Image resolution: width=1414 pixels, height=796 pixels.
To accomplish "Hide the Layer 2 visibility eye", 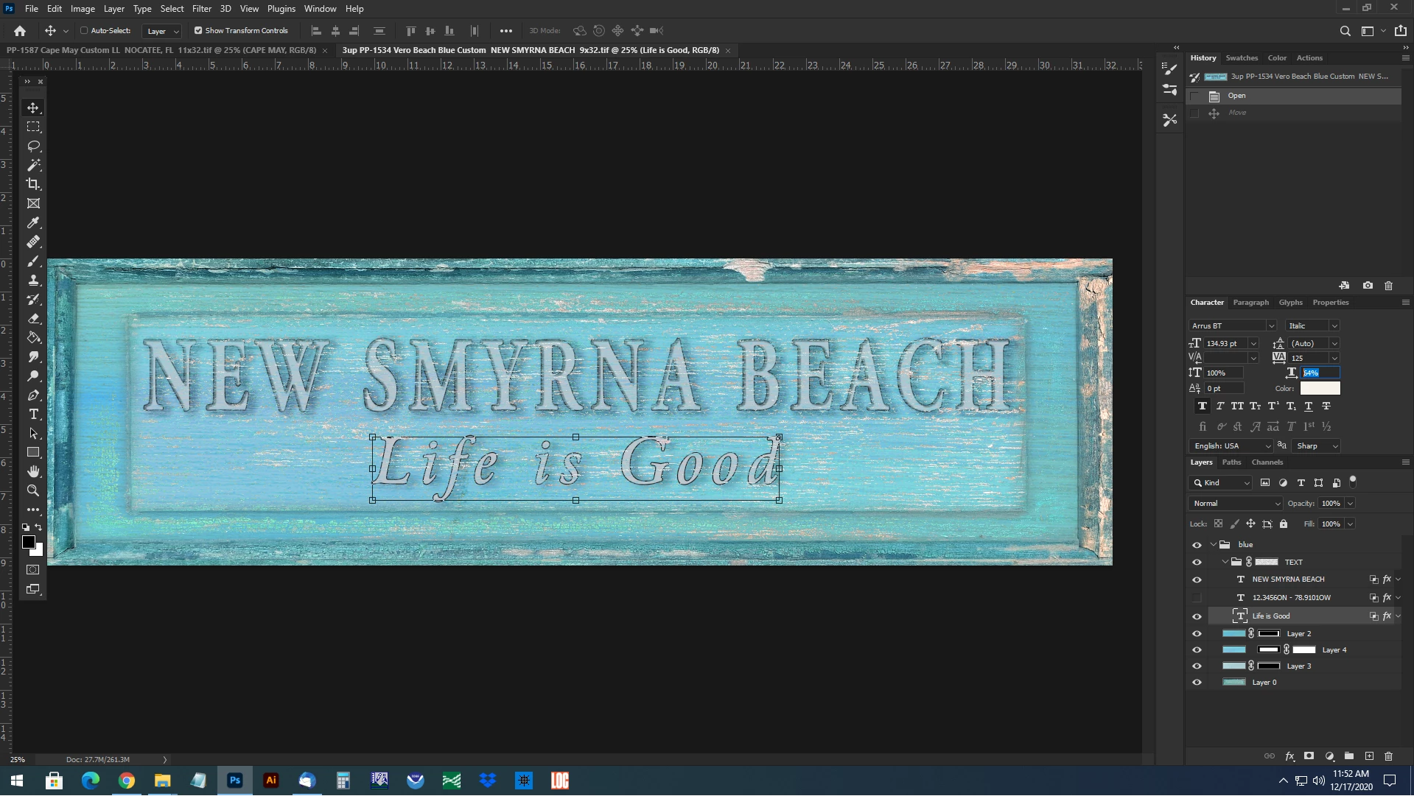I will point(1197,634).
